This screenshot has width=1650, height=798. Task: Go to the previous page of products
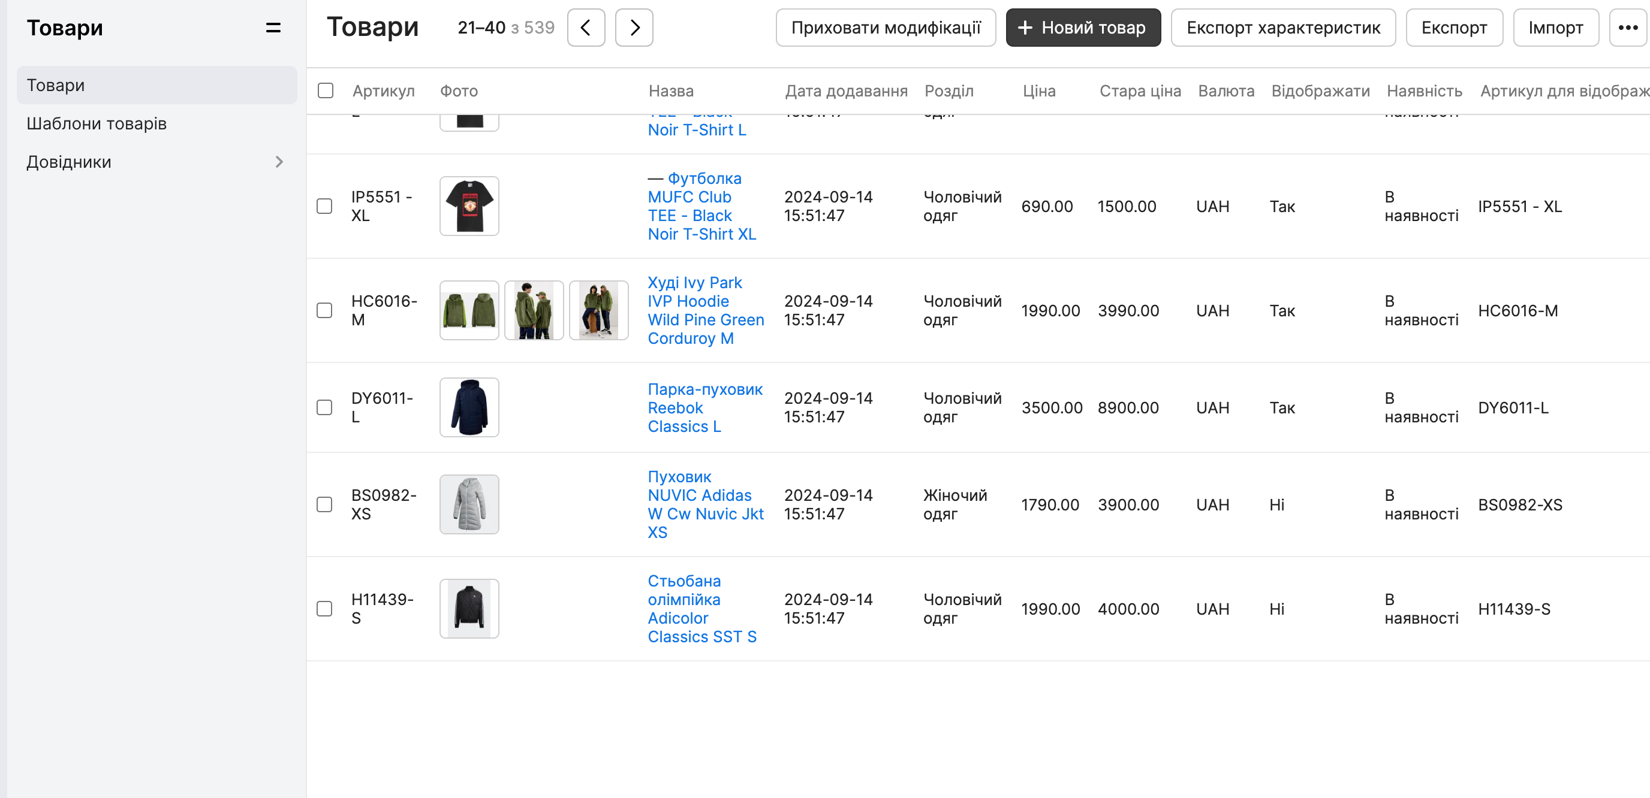(x=586, y=28)
